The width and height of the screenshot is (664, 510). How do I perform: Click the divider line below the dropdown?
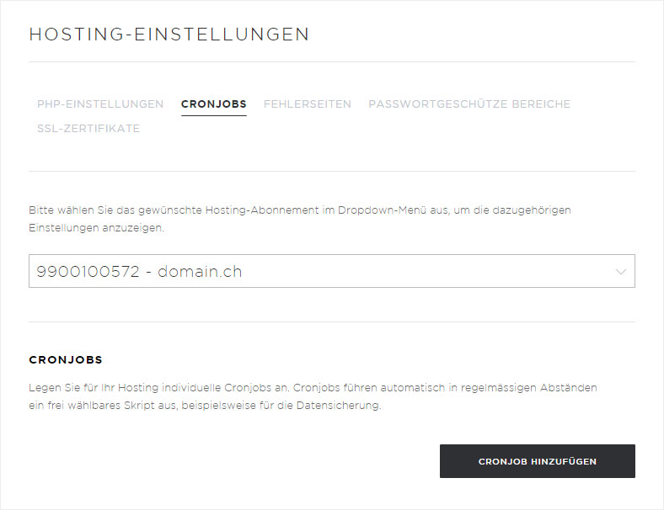click(332, 321)
